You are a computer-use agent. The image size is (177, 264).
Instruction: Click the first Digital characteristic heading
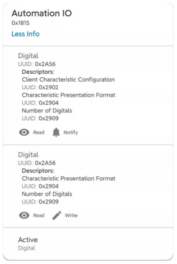[x=28, y=56]
